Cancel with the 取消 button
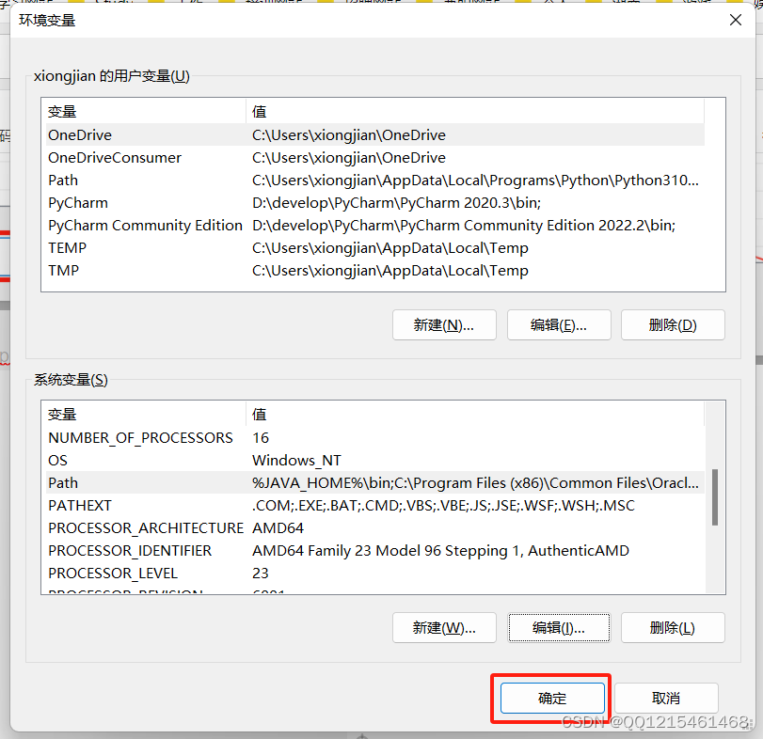The image size is (763, 739). pyautogui.click(x=666, y=699)
